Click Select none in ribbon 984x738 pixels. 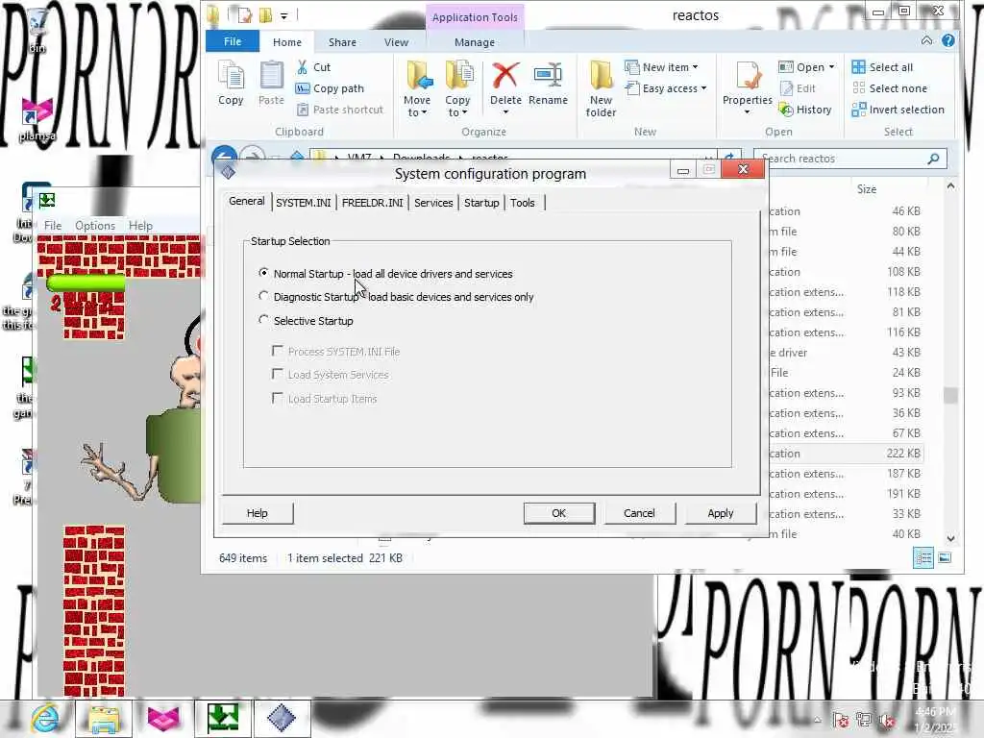point(889,88)
